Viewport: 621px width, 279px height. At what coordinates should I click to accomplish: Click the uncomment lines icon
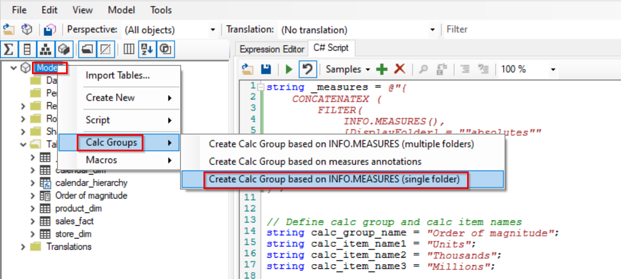[x=484, y=69]
